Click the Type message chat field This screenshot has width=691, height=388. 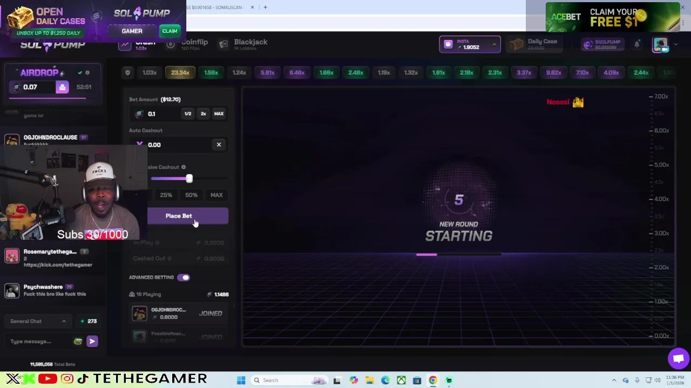[x=39, y=341]
